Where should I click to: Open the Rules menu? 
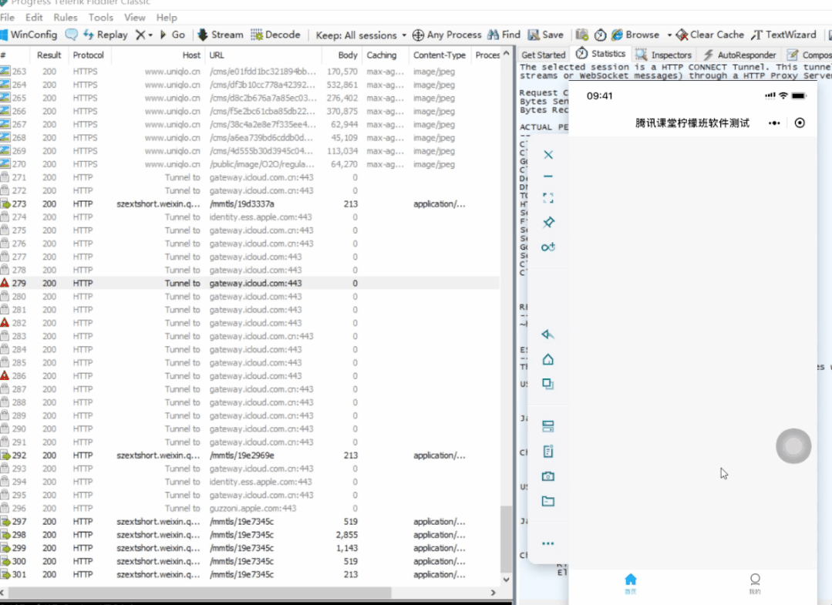66,18
